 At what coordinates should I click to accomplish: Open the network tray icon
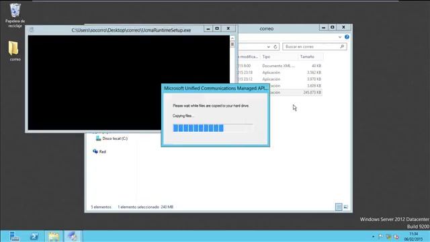pos(388,236)
